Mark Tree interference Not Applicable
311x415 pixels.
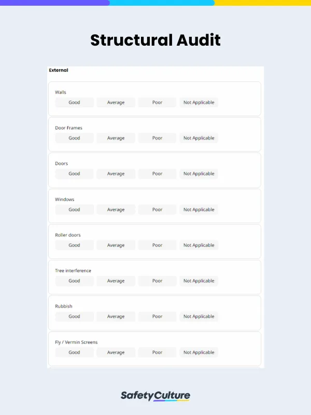pyautogui.click(x=199, y=281)
